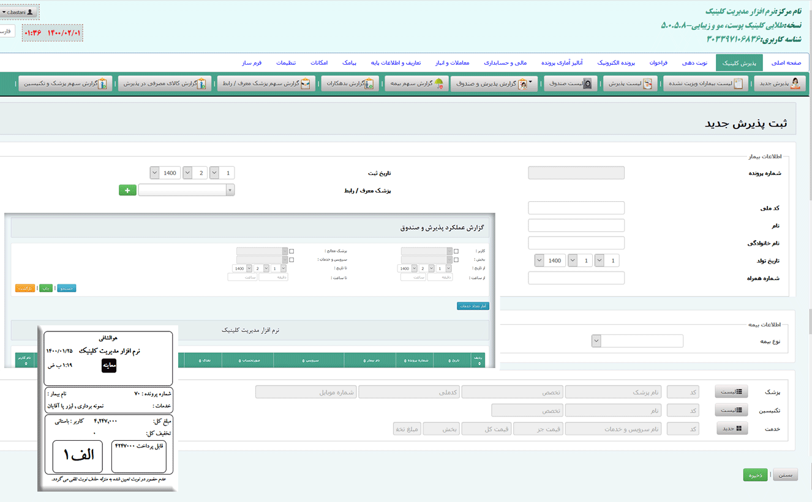This screenshot has width=812, height=502.
Task: Click the شماره پرونده file number field
Action: (x=576, y=173)
